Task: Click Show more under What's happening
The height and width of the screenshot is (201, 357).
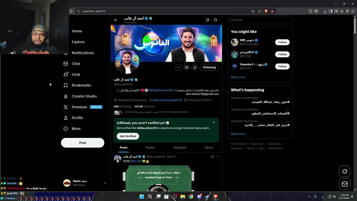Action: click(238, 134)
